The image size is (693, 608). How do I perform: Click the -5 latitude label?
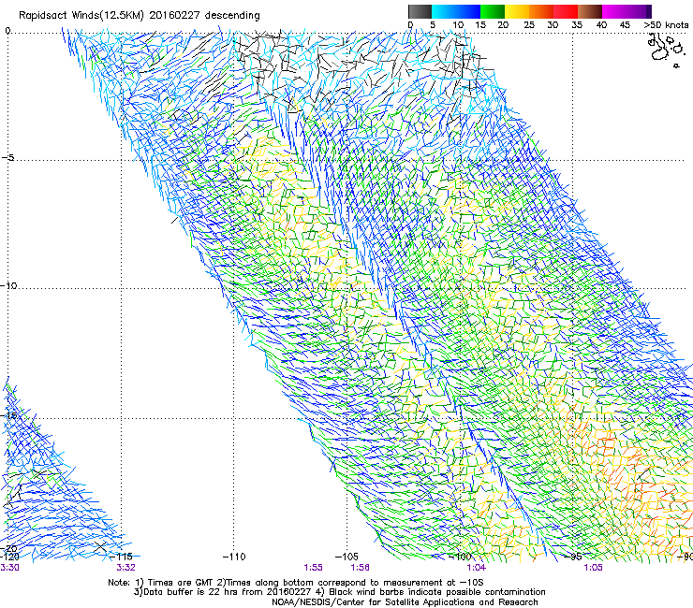point(7,158)
